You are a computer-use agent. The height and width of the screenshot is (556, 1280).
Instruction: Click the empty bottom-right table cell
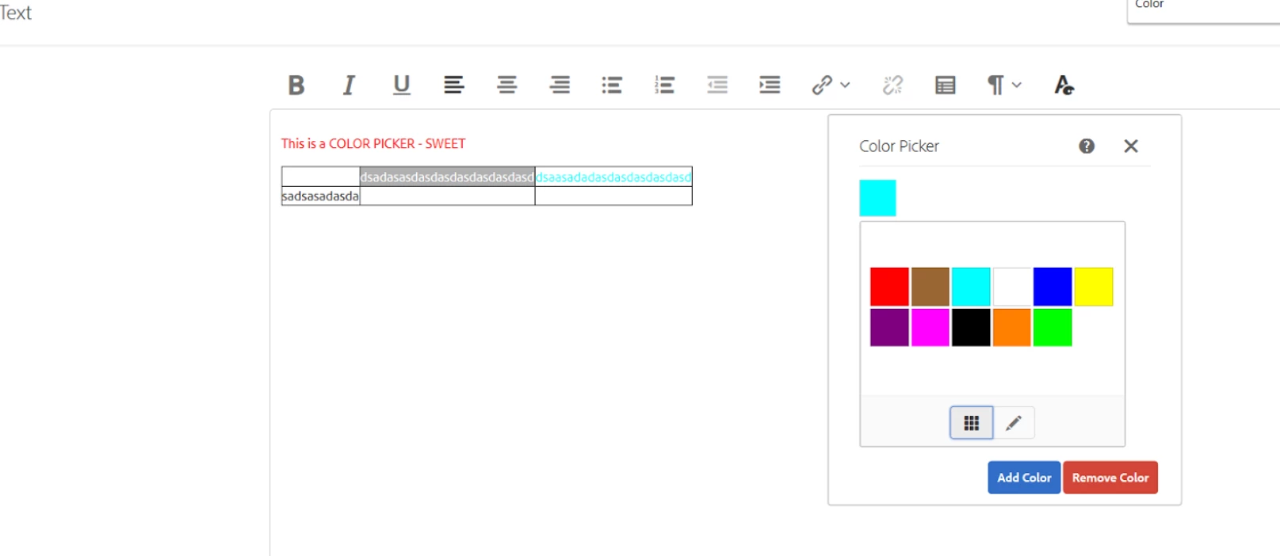click(x=613, y=196)
